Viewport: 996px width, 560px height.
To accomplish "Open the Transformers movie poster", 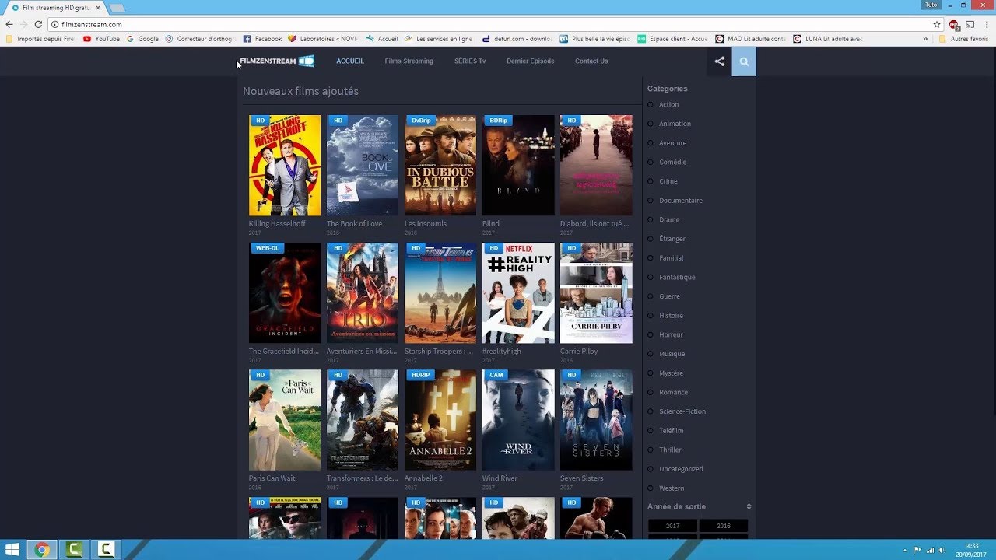I will 363,420.
